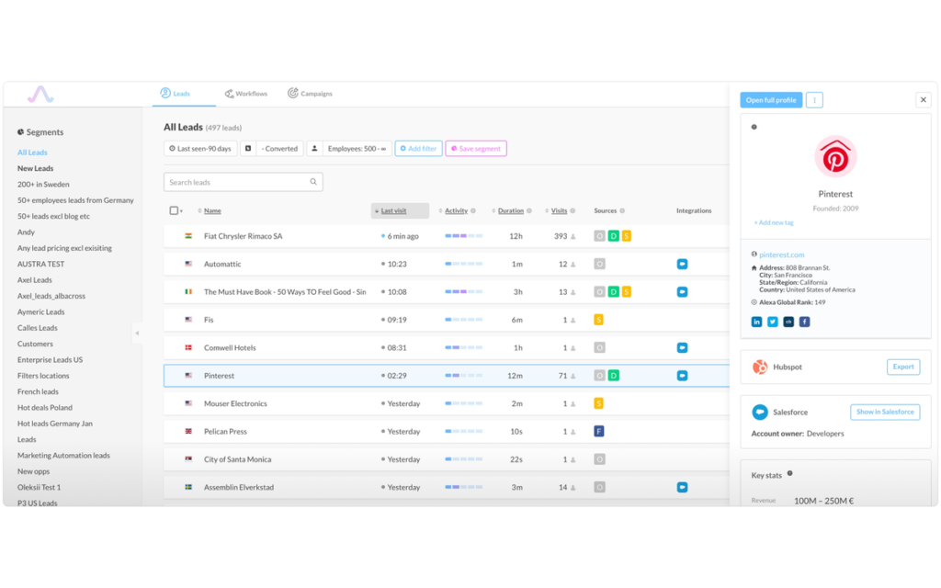Click the activity bar for Fiat Chrysler Rimaco SA
The width and height of the screenshot is (941, 588).
(463, 236)
